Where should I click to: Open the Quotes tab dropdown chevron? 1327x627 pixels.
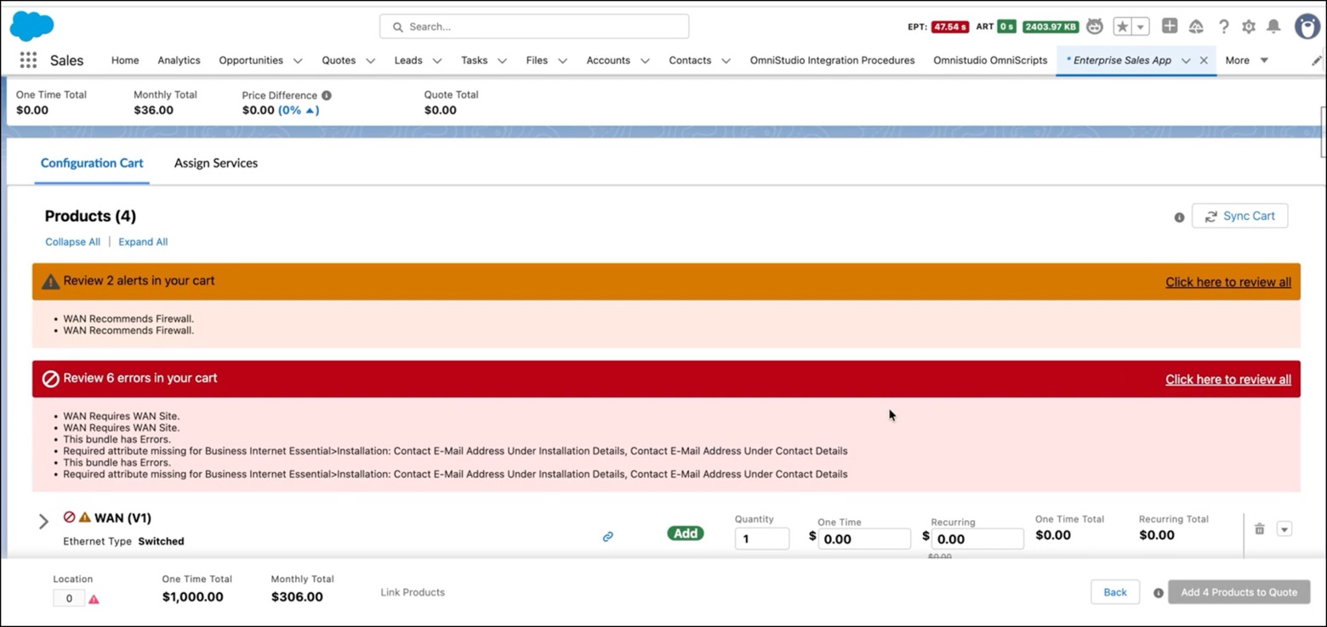(x=371, y=61)
